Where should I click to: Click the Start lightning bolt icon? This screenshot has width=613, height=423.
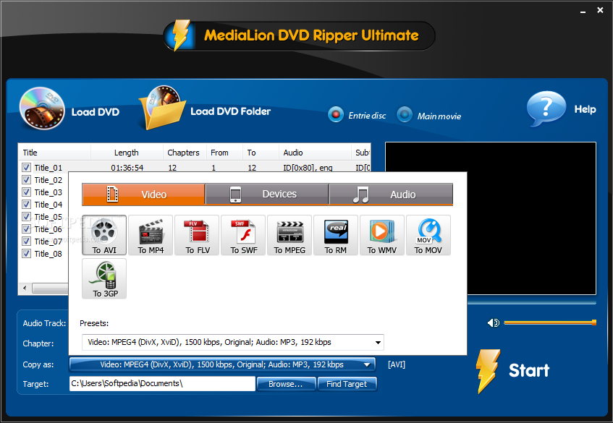(x=488, y=371)
